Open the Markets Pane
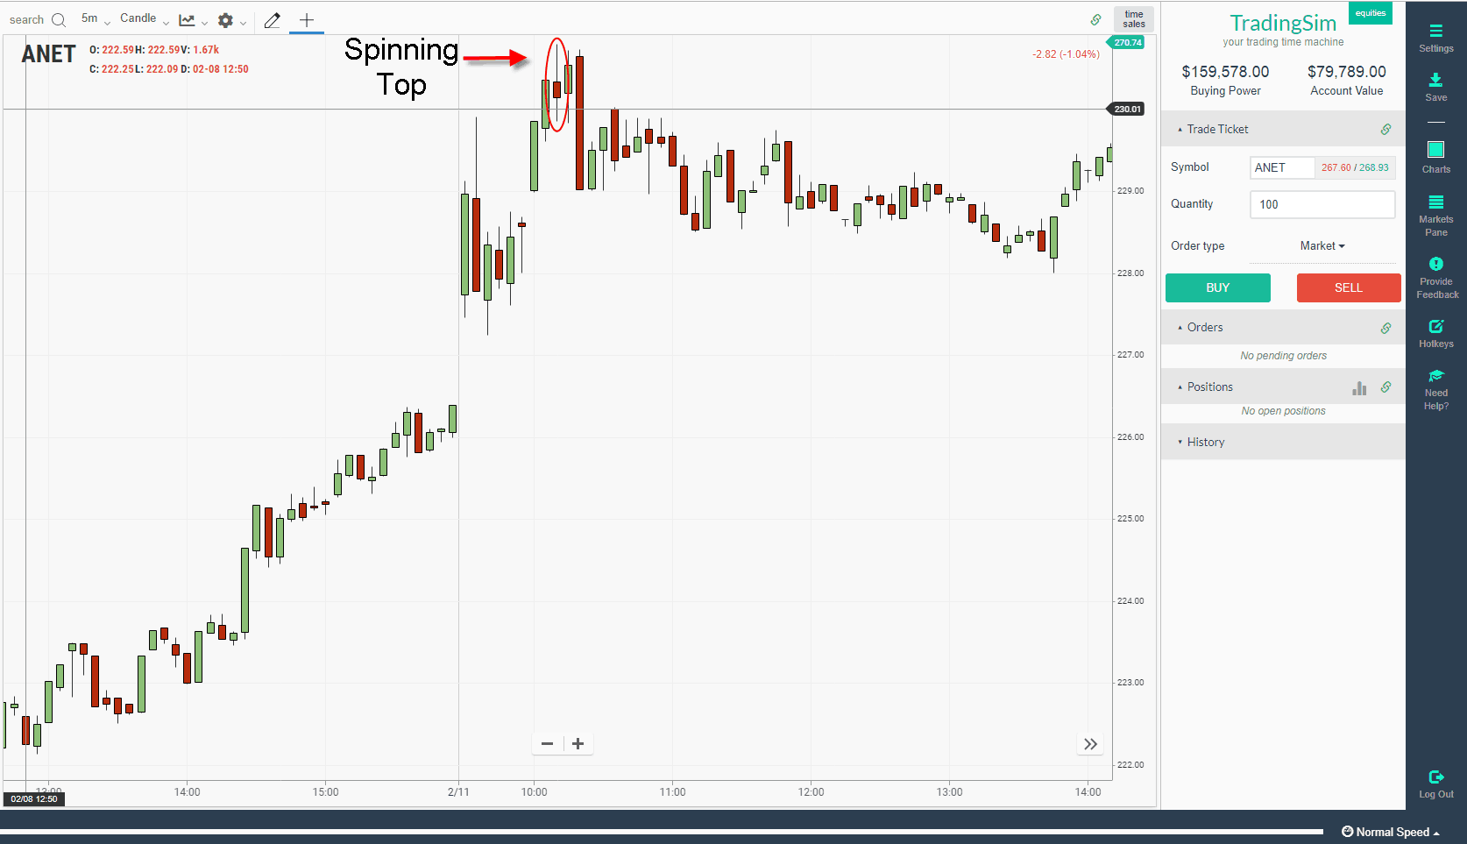The image size is (1467, 844). click(1436, 207)
